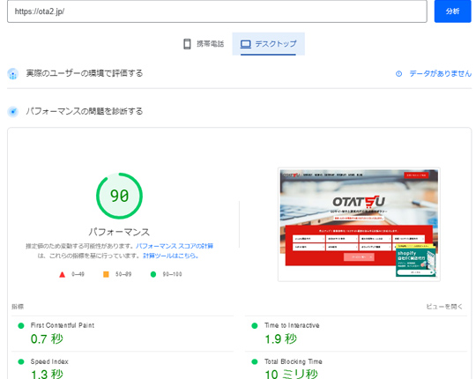Open the 計算ツールはこちら link
This screenshot has width=476, height=379.
point(171,256)
